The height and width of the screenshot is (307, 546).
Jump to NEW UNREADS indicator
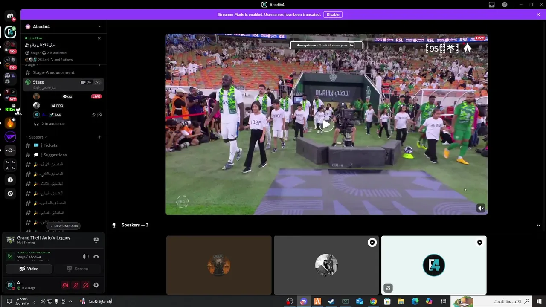[64, 226]
